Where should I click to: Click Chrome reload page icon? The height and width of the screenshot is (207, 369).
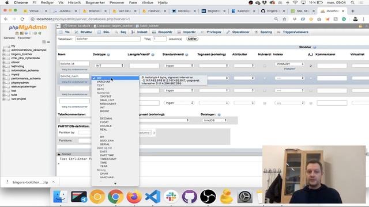tap(22, 19)
